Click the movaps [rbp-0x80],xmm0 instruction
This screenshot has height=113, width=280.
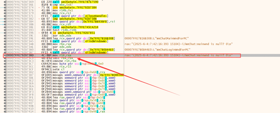tap(84, 86)
